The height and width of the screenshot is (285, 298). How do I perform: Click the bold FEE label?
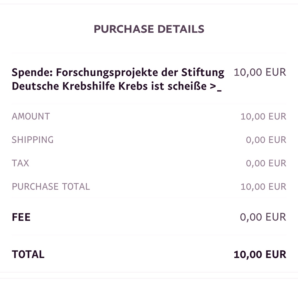click(x=21, y=217)
